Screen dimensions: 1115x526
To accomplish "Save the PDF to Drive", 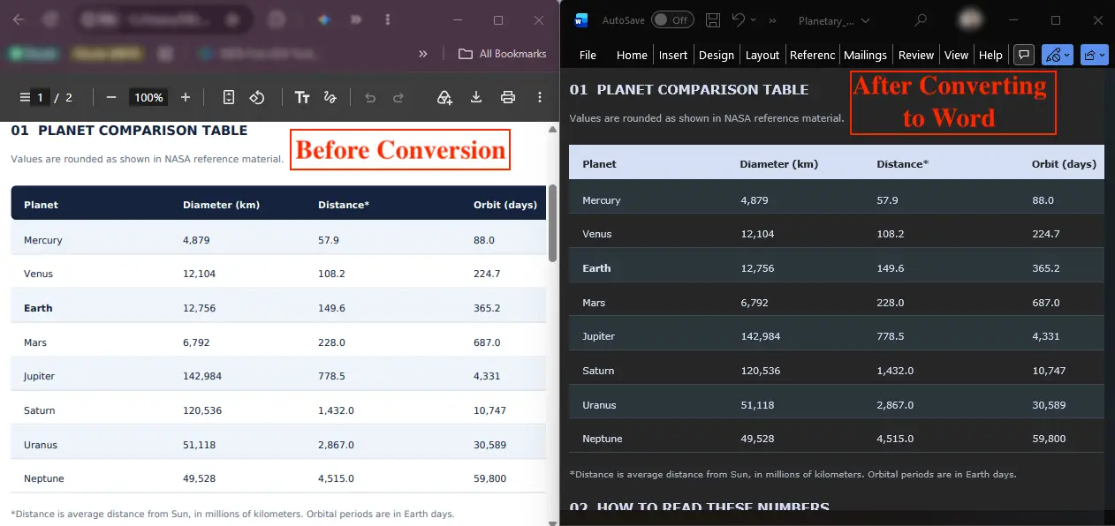I will (444, 97).
